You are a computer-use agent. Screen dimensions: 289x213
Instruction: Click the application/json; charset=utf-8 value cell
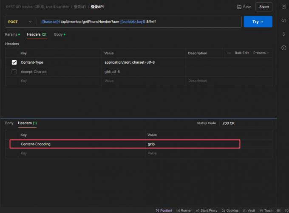pyautogui.click(x=144, y=62)
